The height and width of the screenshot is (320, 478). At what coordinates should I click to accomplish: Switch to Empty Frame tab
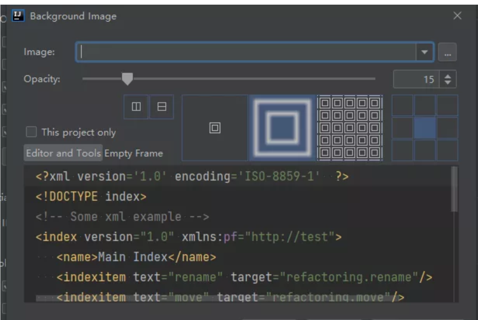click(x=134, y=153)
